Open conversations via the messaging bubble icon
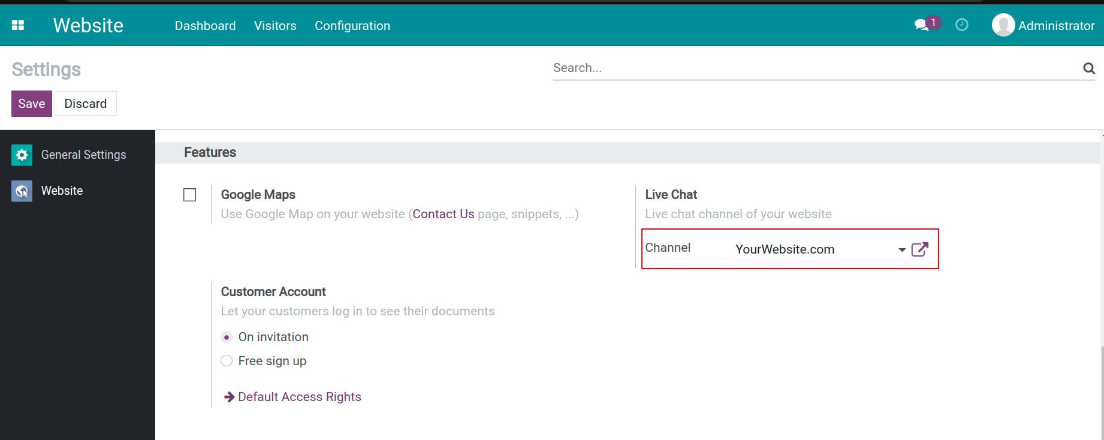The width and height of the screenshot is (1104, 440). click(921, 25)
